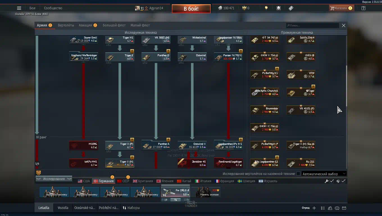Open the Магазин shop
The height and width of the screenshot is (216, 382).
pos(341,8)
